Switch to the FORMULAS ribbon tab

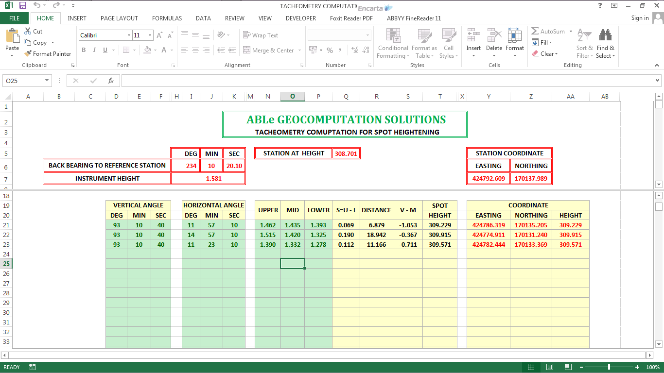(x=167, y=18)
